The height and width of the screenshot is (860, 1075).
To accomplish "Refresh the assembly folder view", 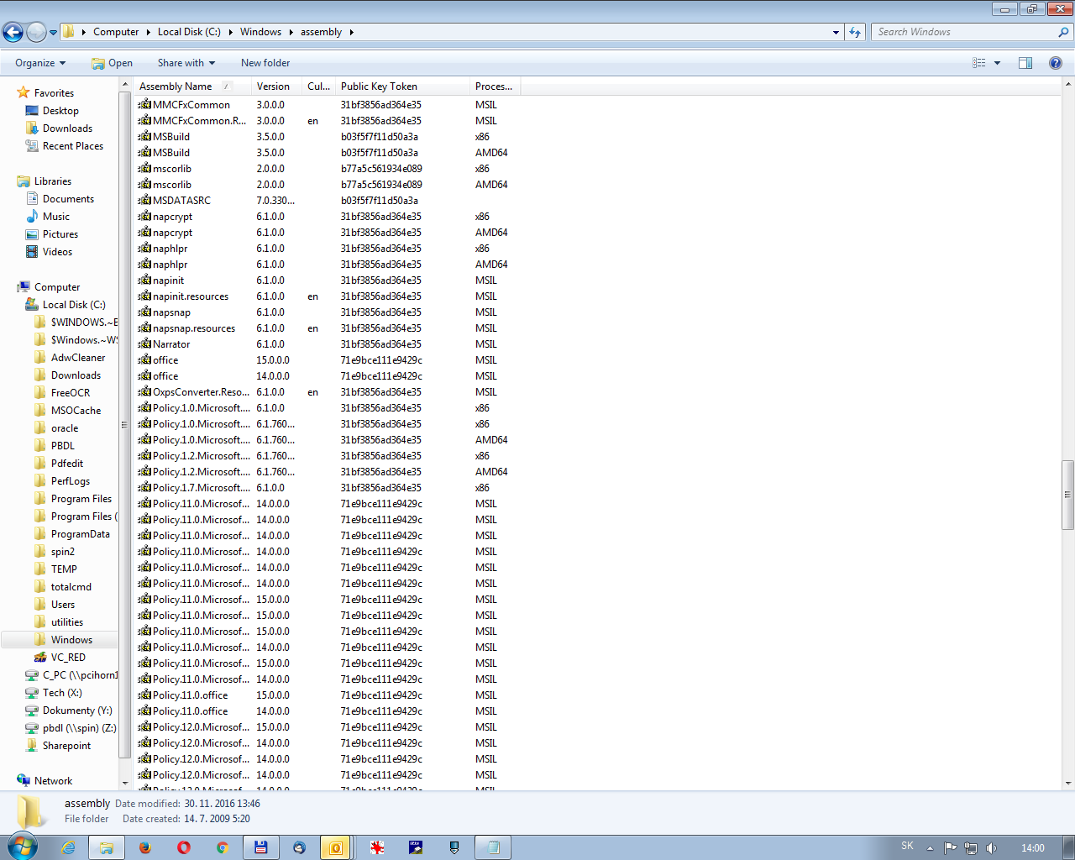I will click(x=855, y=32).
